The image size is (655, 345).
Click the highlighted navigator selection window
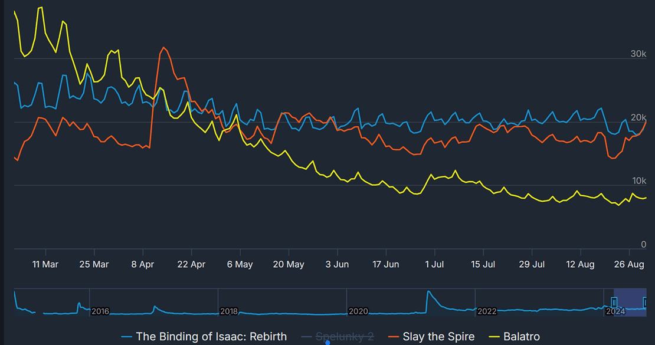(x=630, y=302)
